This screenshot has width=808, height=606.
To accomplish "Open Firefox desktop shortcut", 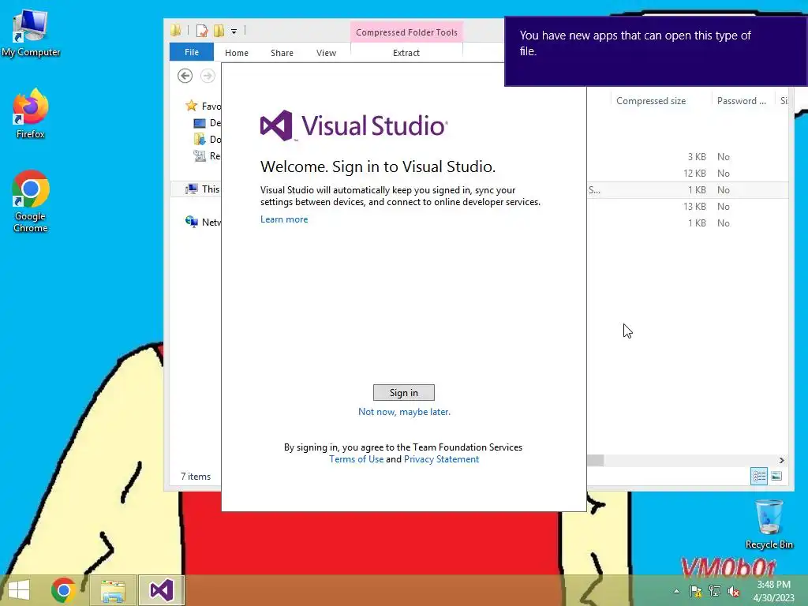I will click(x=31, y=114).
